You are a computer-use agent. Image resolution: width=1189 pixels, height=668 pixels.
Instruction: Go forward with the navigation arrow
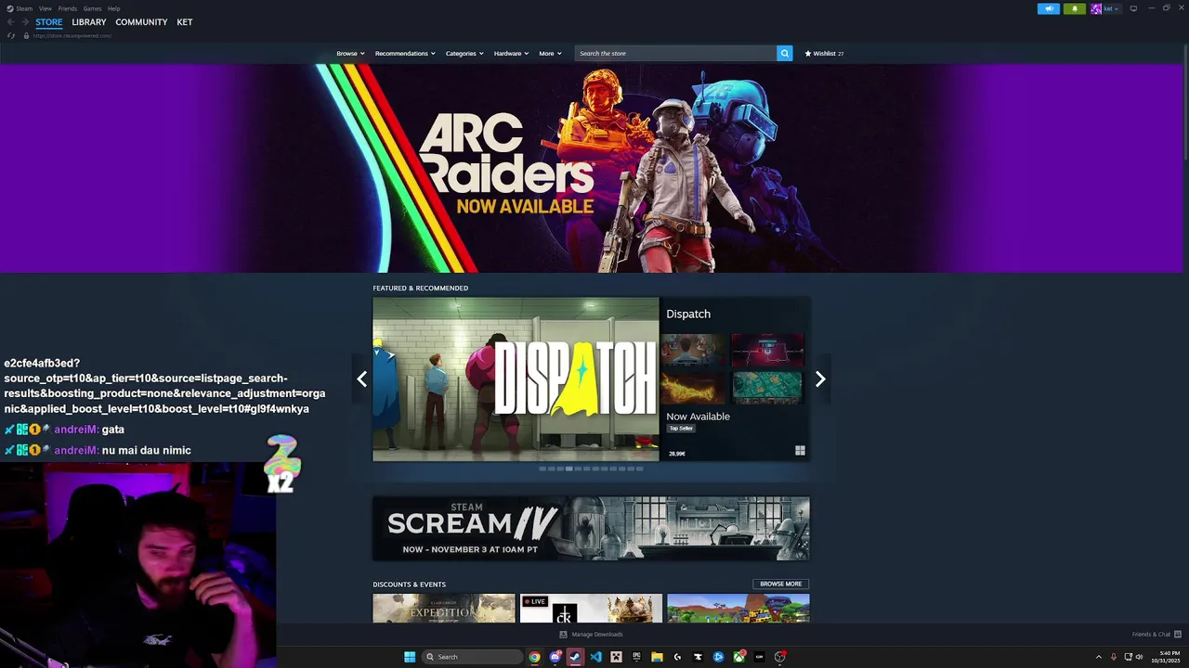click(25, 21)
